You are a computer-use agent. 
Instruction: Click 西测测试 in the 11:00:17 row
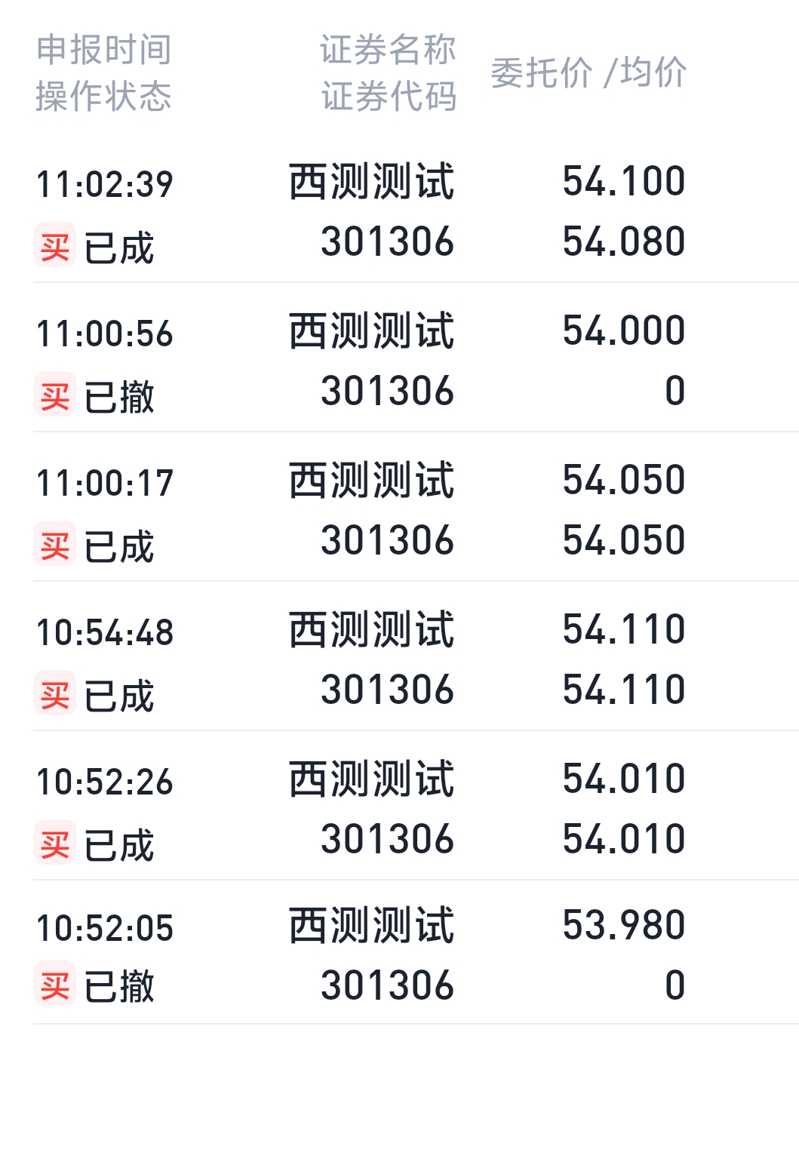tap(372, 481)
